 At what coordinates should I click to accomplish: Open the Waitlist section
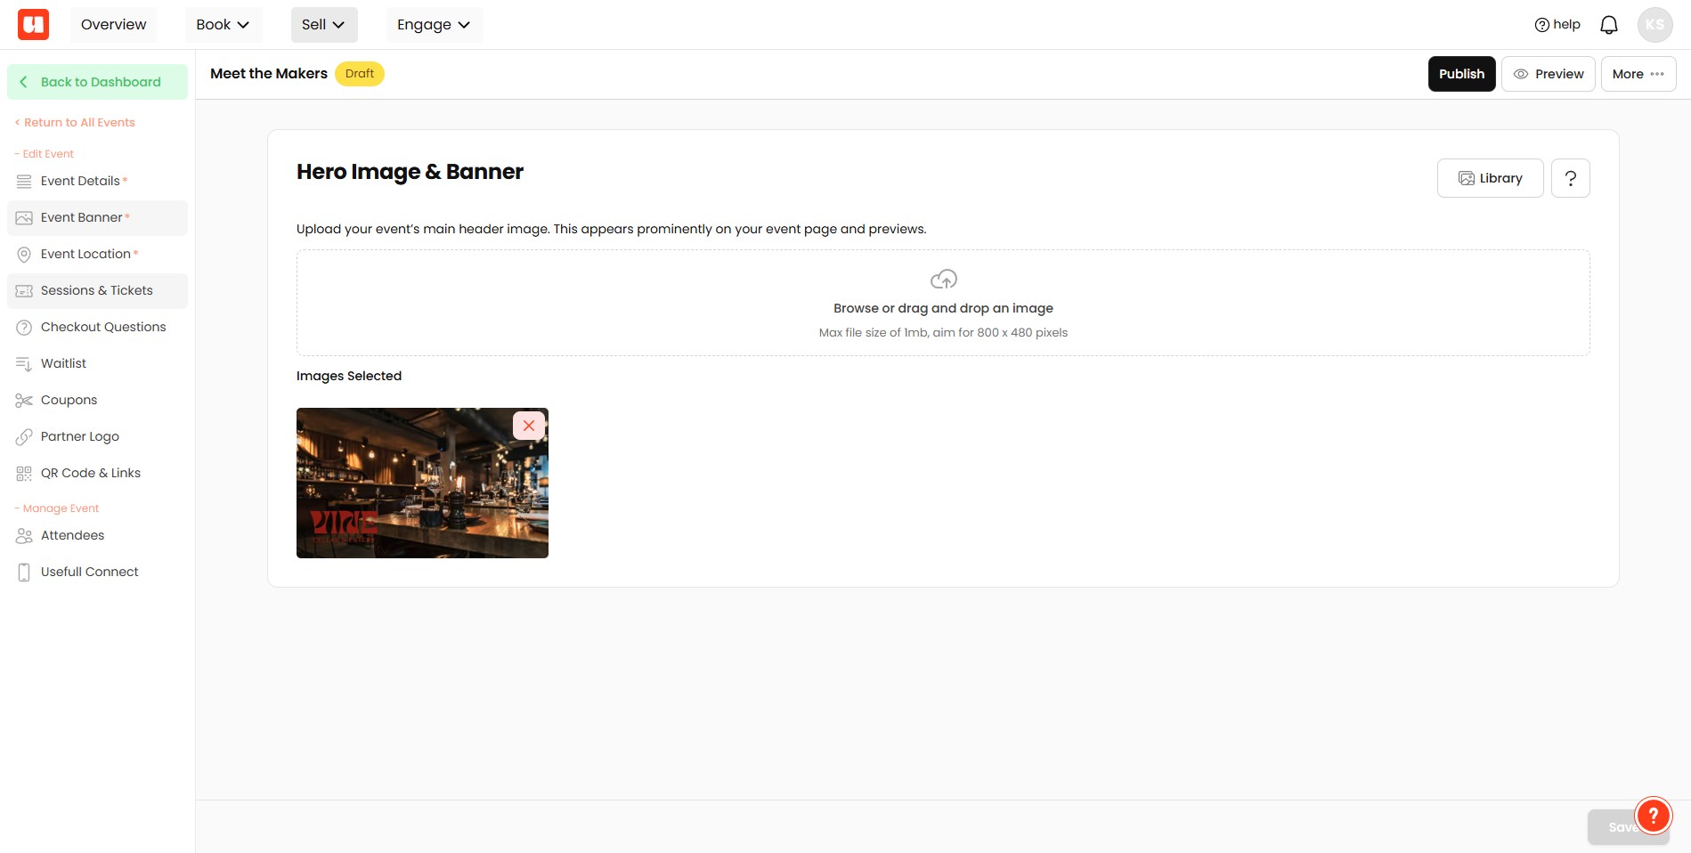click(98, 364)
